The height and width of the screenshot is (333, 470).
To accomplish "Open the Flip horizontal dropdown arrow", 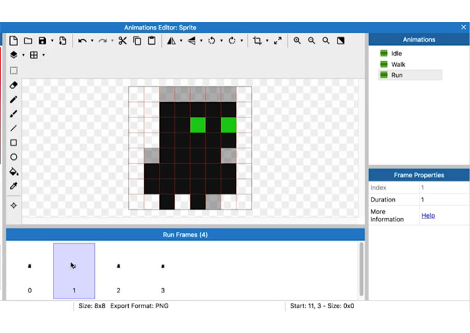I will coord(181,41).
